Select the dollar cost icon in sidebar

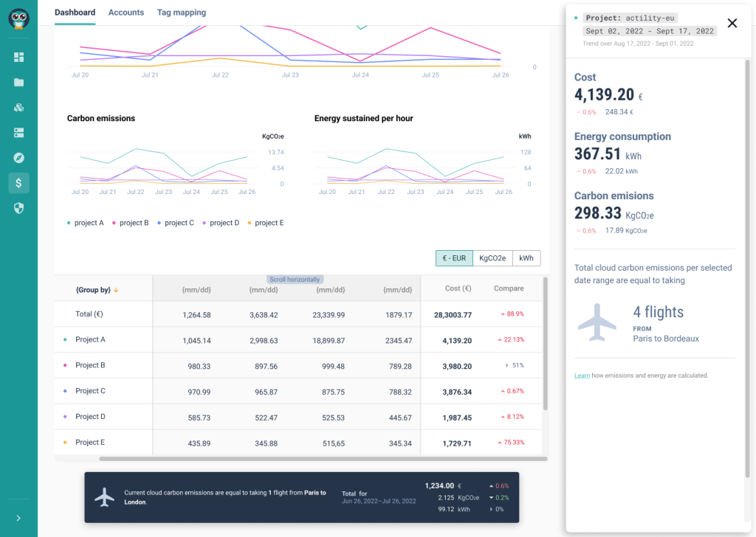point(18,183)
